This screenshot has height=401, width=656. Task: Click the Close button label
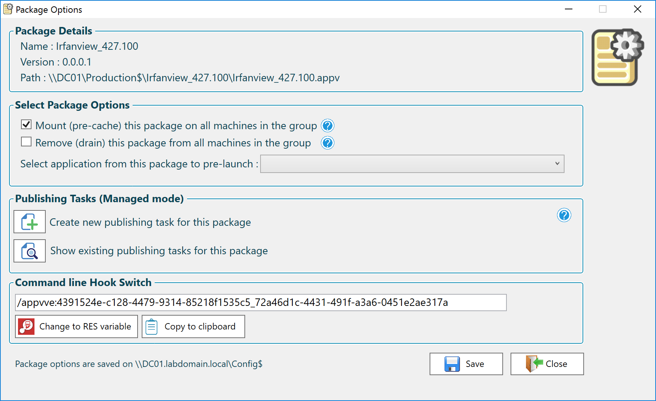point(556,364)
